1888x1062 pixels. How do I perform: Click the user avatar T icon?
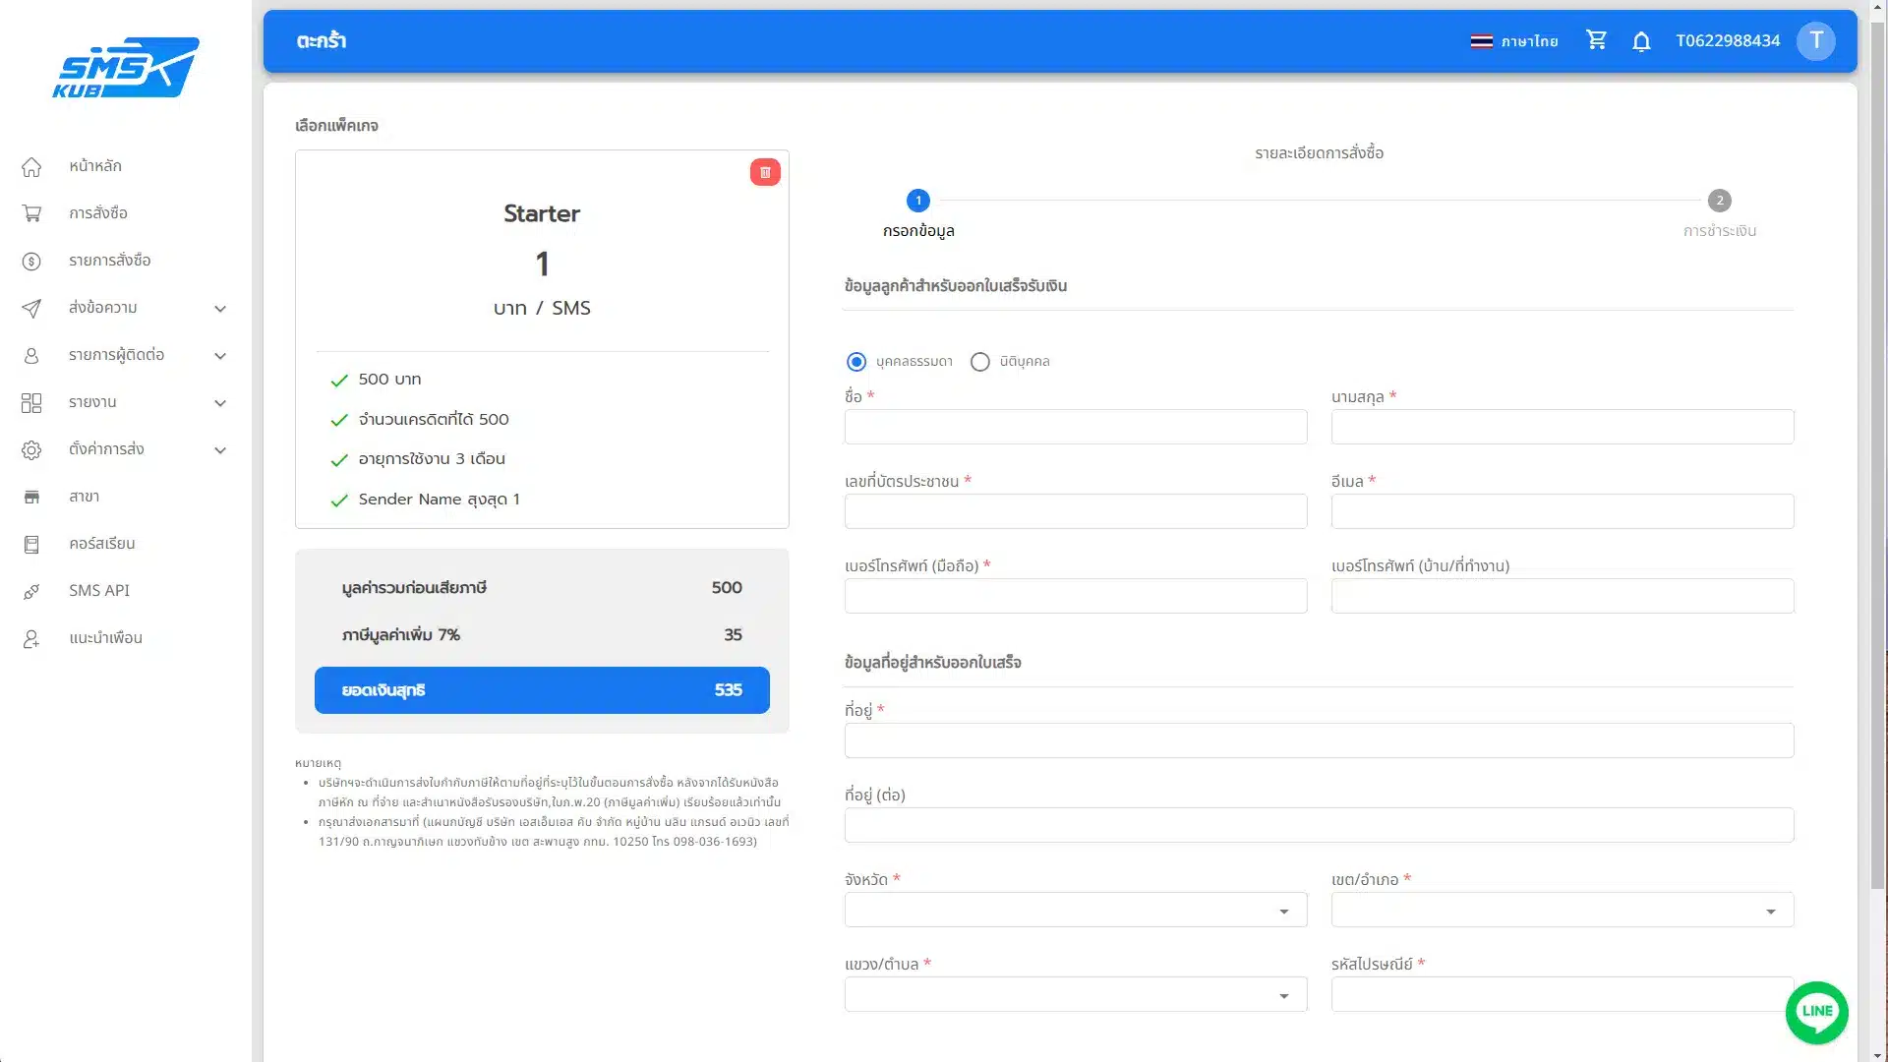[x=1815, y=40]
